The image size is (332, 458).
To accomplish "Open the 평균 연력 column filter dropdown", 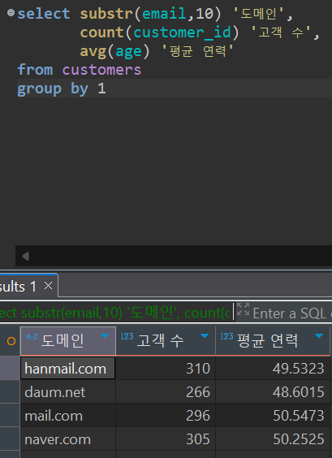I will [x=319, y=336].
